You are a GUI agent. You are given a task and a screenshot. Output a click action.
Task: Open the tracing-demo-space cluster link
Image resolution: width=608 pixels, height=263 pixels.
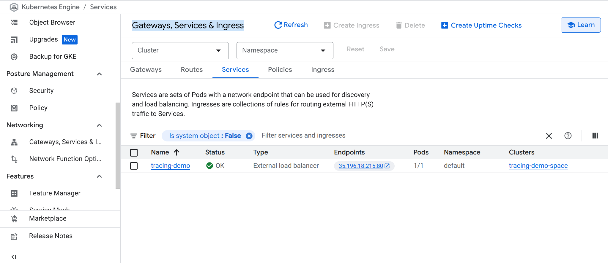(x=538, y=166)
